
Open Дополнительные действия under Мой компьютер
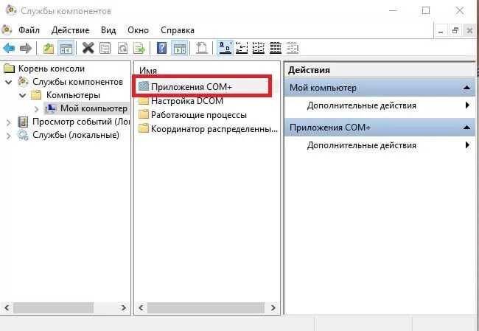coord(361,105)
